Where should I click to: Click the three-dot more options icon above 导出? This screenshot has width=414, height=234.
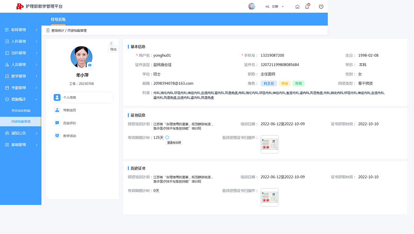click(x=111, y=43)
